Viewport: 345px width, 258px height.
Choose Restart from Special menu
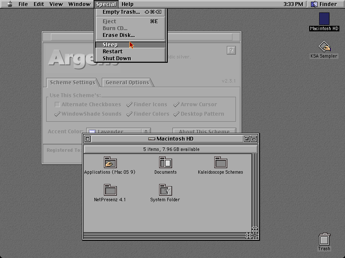click(131, 51)
